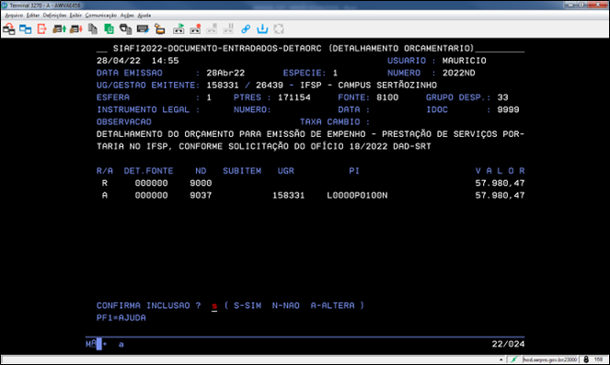This screenshot has width=610, height=365.
Task: Expand the status bar up arrow
Action: point(501,359)
